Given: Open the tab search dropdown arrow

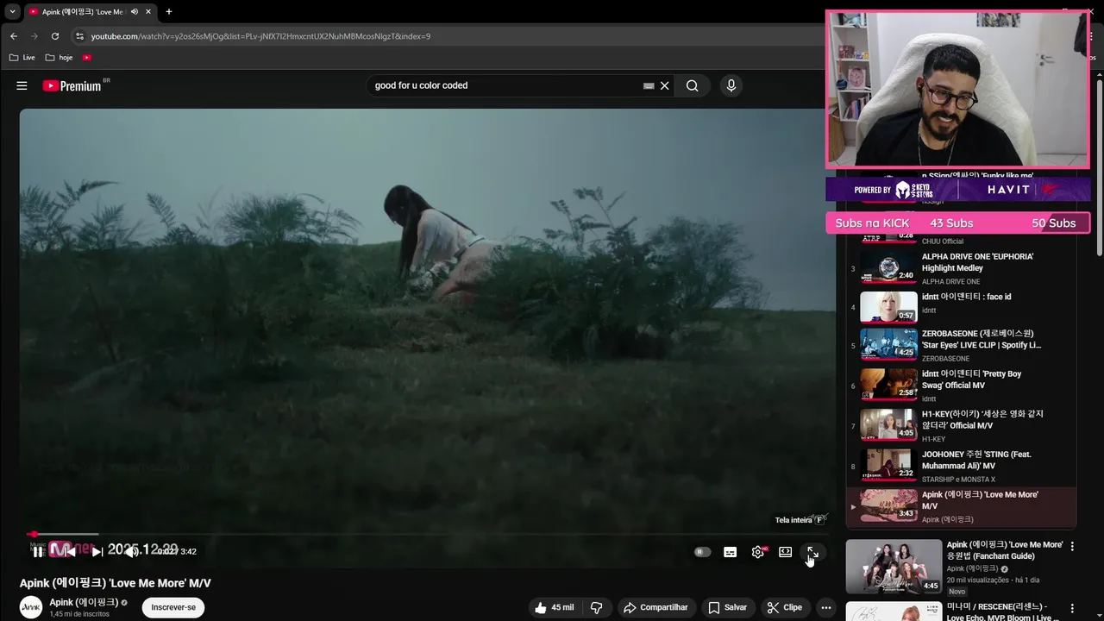Looking at the screenshot, I should (12, 12).
